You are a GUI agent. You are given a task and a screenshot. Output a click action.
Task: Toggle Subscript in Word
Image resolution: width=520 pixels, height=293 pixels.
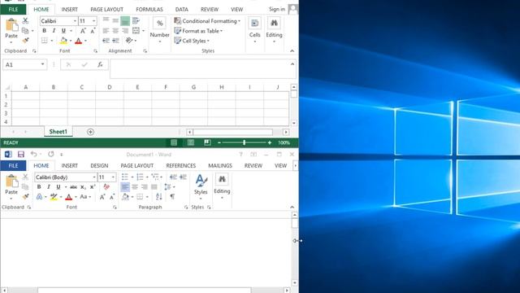(x=83, y=187)
